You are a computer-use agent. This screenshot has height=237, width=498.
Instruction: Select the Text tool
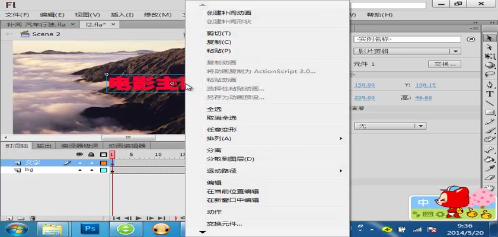(490, 94)
